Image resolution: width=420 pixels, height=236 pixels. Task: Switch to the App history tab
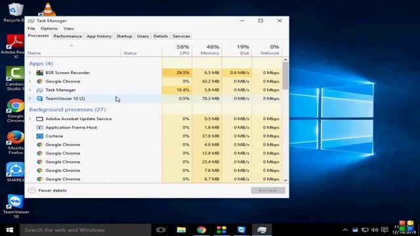point(99,36)
